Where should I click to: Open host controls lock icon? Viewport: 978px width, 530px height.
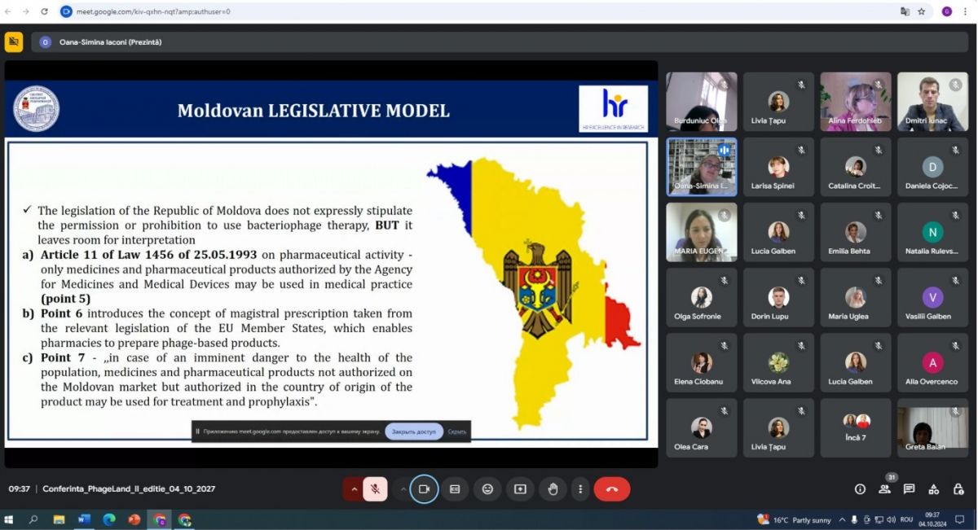958,489
